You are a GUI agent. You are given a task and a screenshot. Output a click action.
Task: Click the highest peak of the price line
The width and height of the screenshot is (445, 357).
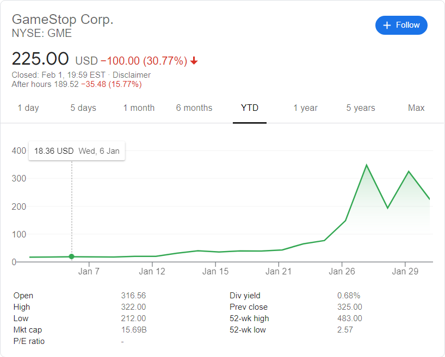point(367,165)
